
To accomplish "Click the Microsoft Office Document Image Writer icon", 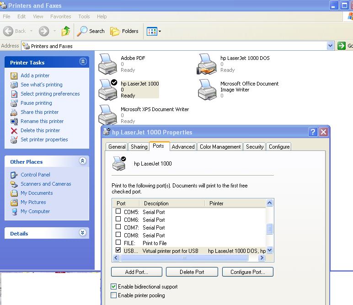I will click(x=207, y=90).
